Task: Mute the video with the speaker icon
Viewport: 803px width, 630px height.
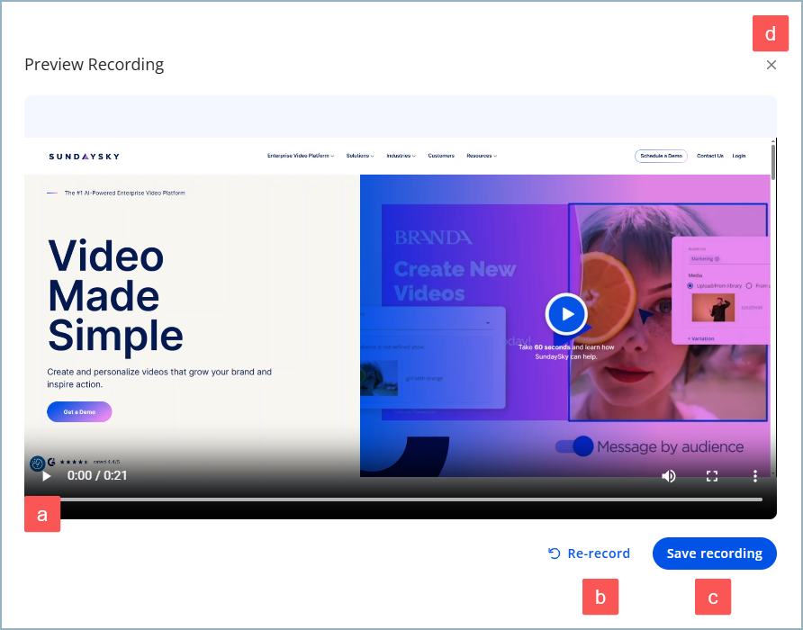Action: (668, 476)
